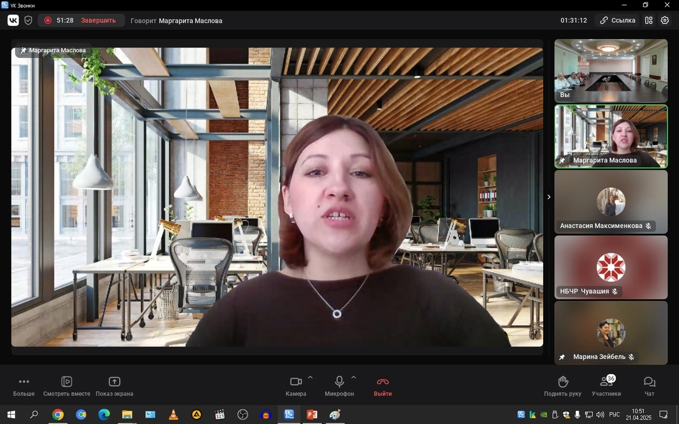Screen dimensions: 679x424
Task: Expand camera options arrow
Action: [310, 378]
